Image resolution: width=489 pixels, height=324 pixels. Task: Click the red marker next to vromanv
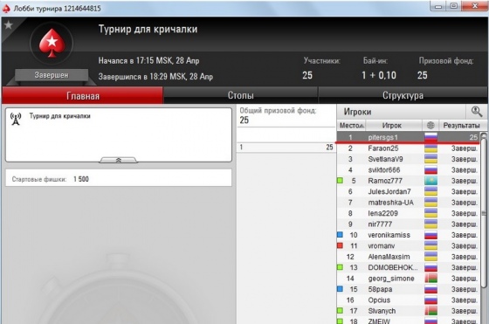click(x=341, y=245)
